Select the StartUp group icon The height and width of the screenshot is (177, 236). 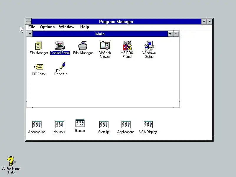coord(104,124)
